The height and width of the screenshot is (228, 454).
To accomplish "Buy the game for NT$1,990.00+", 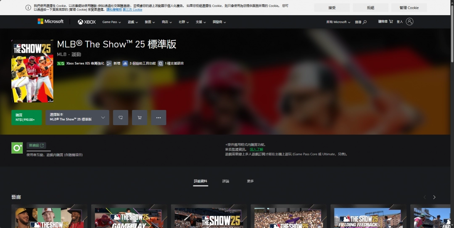I will 26,118.
